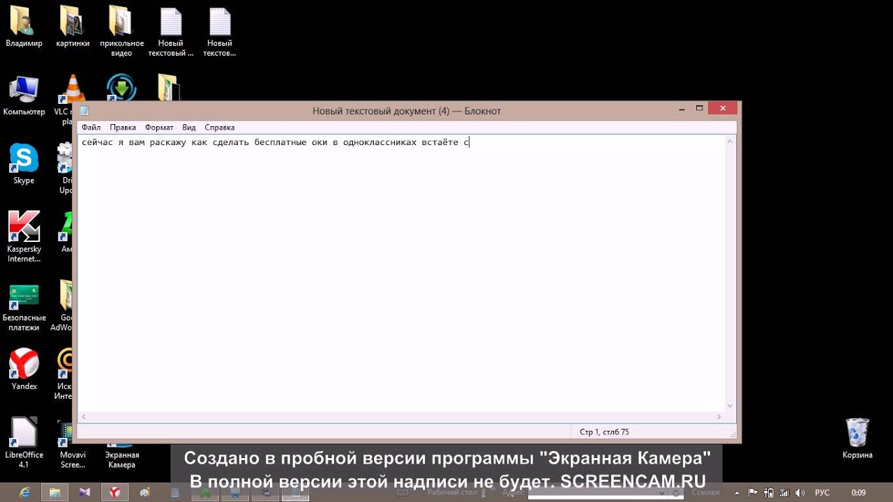The image size is (893, 502).
Task: Select the Компьютер desktop icon
Action: point(24,96)
